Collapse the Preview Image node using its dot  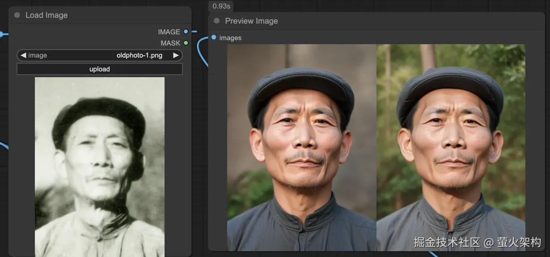pyautogui.click(x=217, y=21)
